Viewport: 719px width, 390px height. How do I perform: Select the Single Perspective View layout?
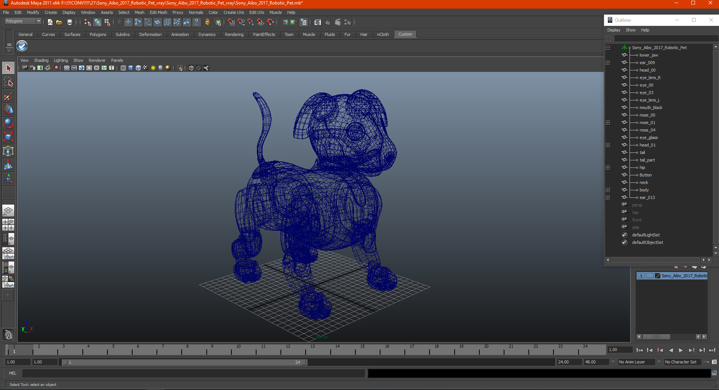[x=8, y=211]
